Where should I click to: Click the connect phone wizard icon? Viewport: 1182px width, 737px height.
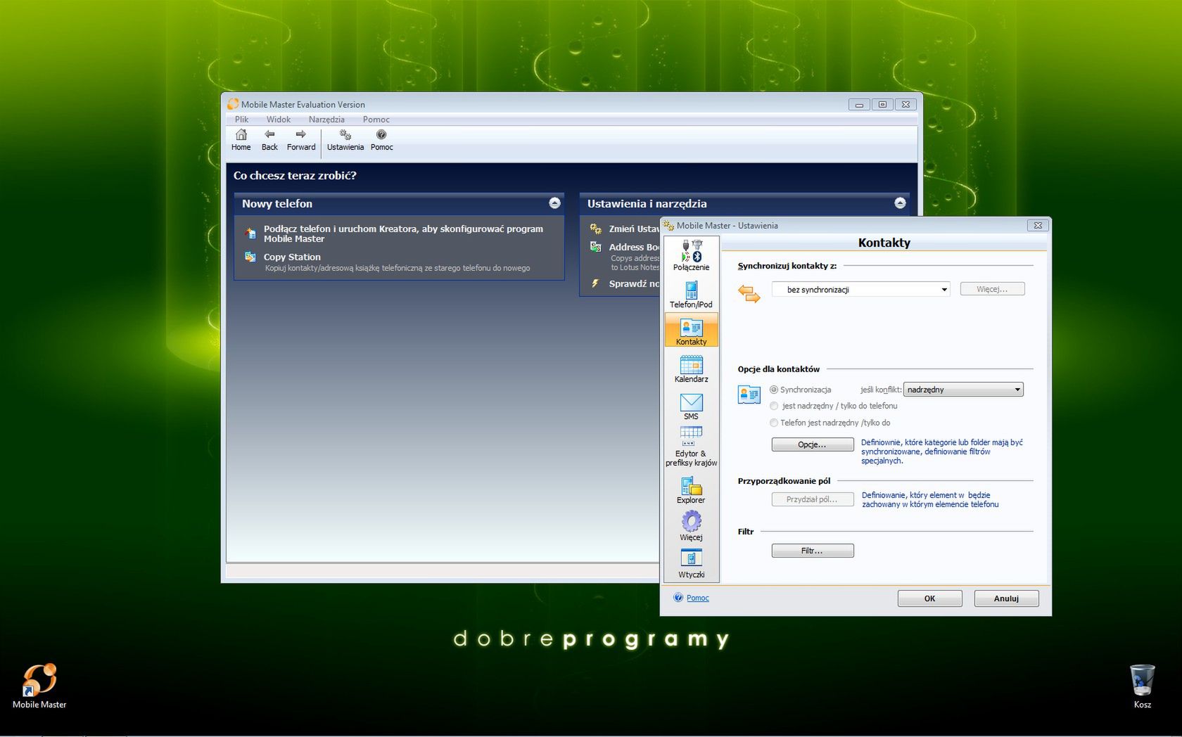[x=250, y=233]
